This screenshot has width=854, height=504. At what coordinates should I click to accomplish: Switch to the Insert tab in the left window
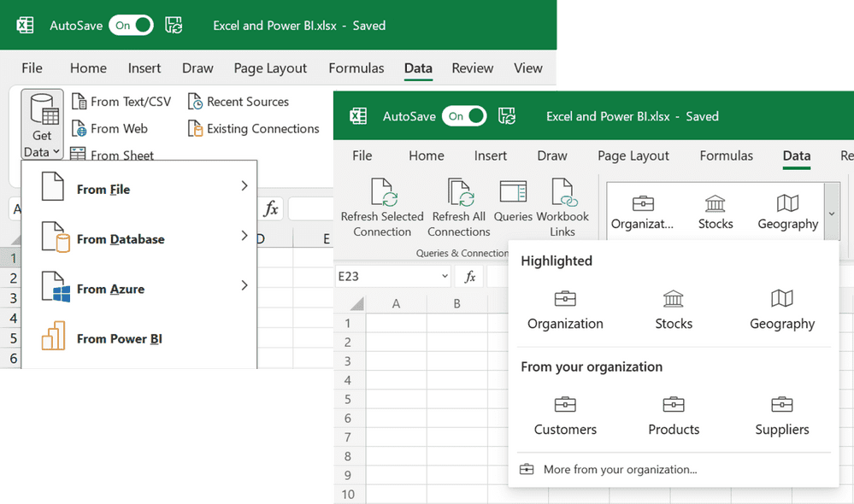point(144,68)
